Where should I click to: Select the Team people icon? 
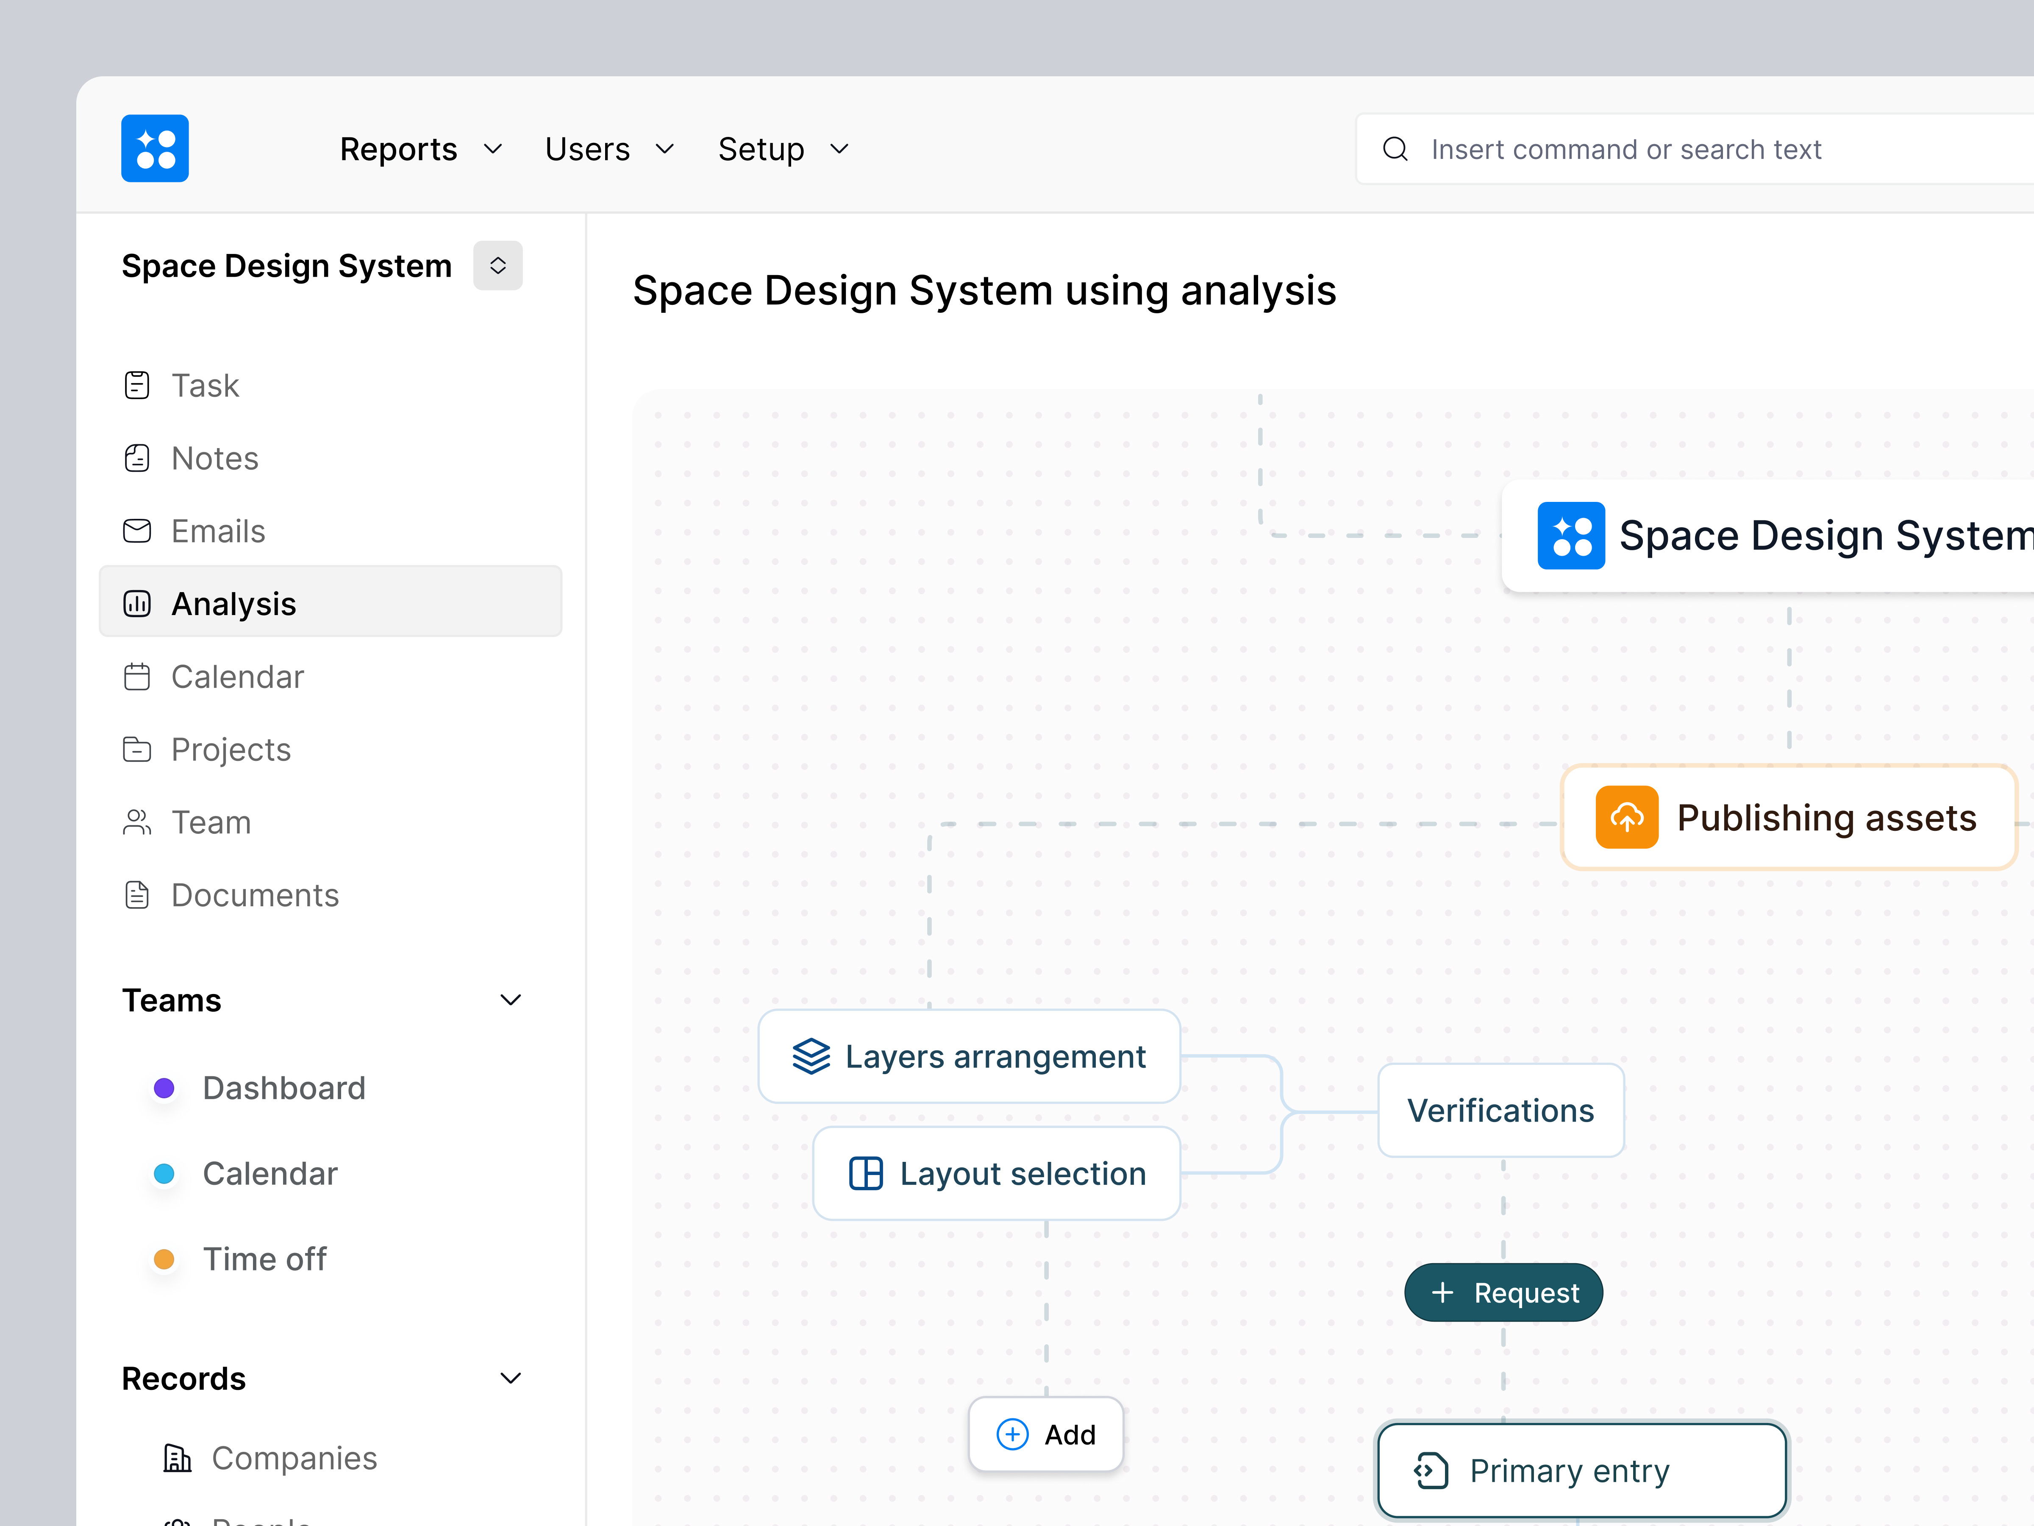(x=137, y=821)
